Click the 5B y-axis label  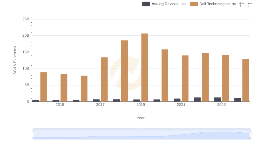(27, 85)
